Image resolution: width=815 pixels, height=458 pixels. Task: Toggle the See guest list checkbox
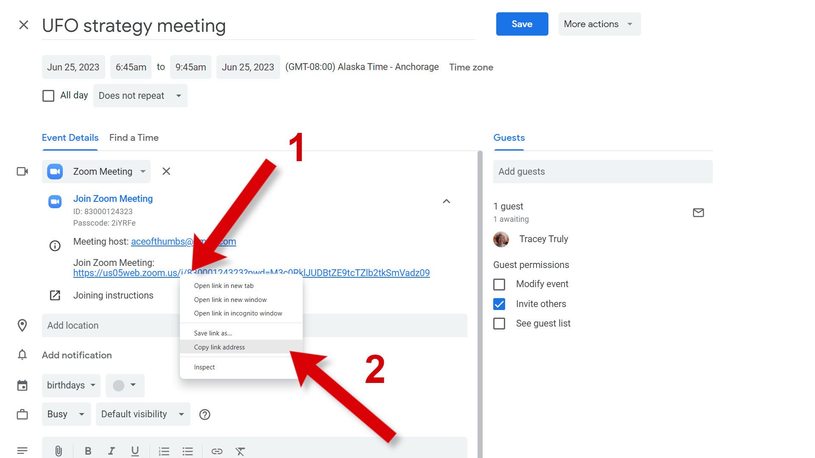pos(499,323)
